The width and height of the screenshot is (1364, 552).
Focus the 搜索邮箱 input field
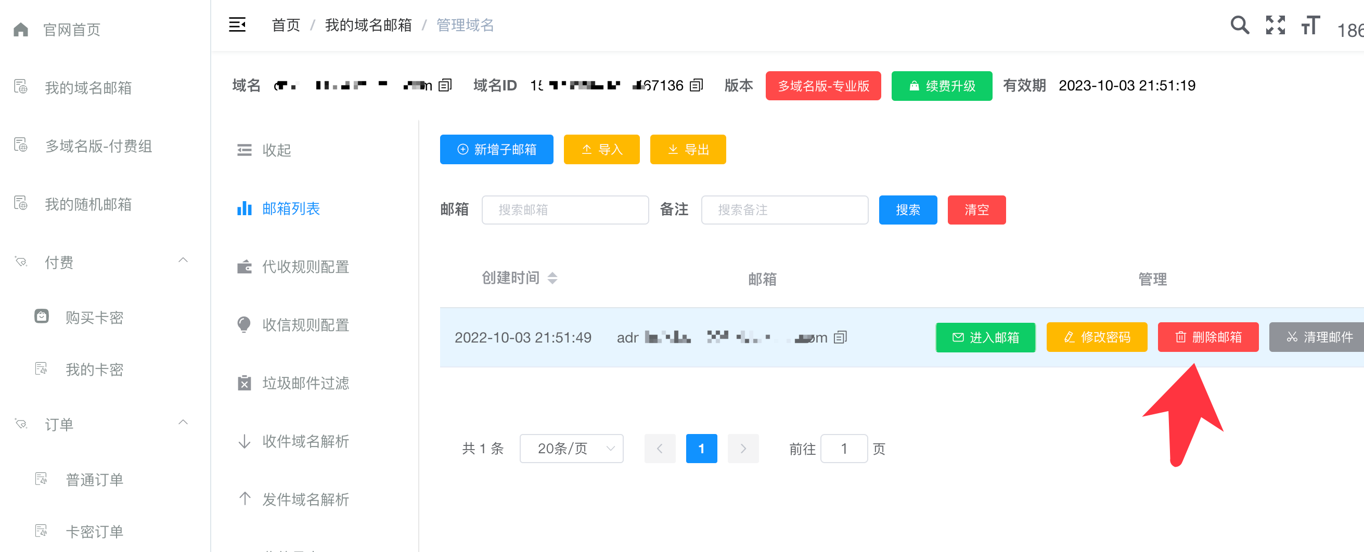point(565,209)
